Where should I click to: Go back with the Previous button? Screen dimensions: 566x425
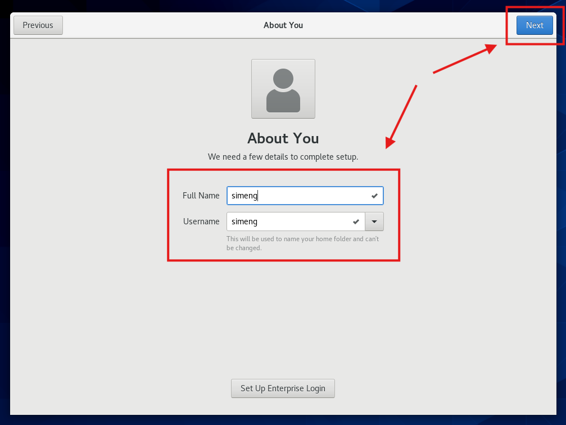(38, 25)
